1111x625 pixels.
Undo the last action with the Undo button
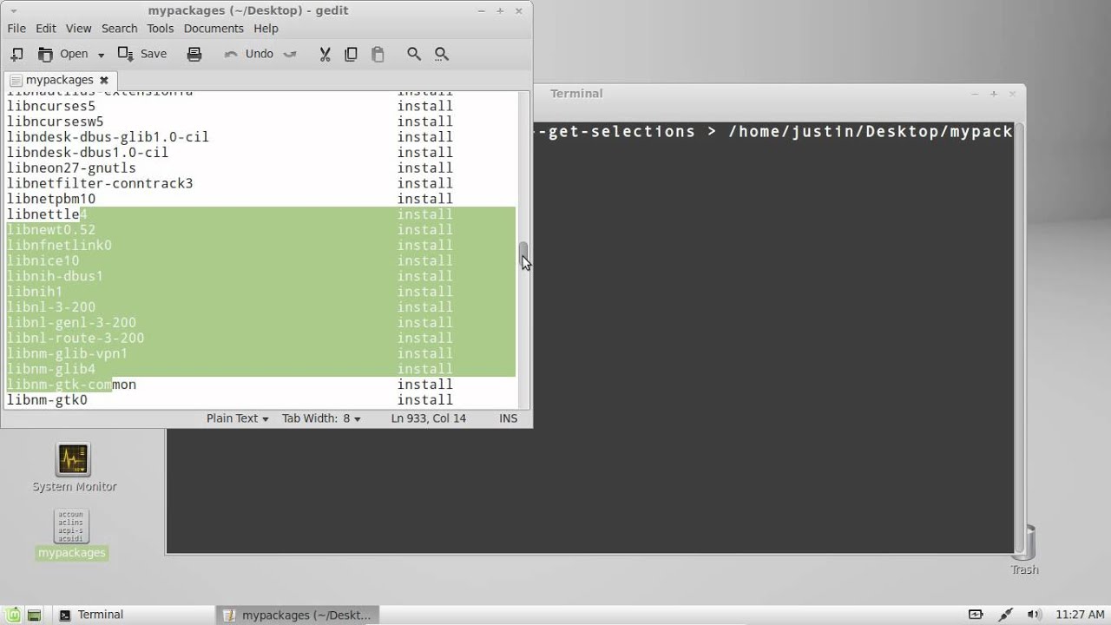coord(249,54)
